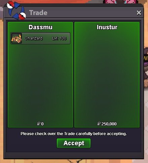The width and height of the screenshot is (148, 163).
Task: Click the Trade window title text
Action: point(38,13)
